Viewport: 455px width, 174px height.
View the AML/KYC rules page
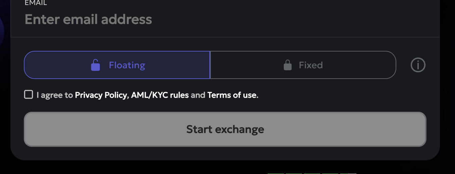160,95
